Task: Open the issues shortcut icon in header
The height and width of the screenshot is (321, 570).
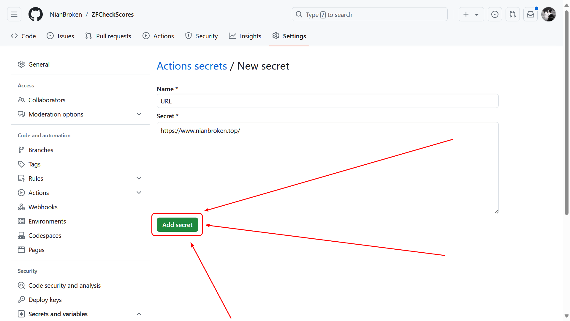Action: pos(495,14)
